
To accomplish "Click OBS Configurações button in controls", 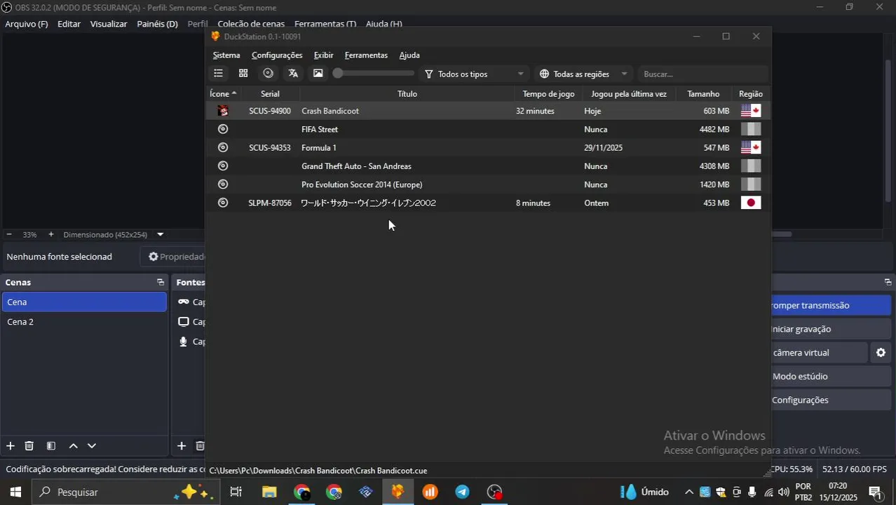I will tap(831, 400).
